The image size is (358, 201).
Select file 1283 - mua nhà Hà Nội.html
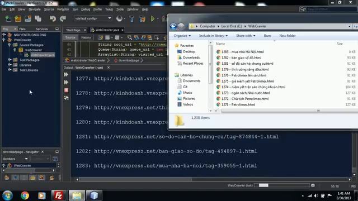tap(242, 52)
